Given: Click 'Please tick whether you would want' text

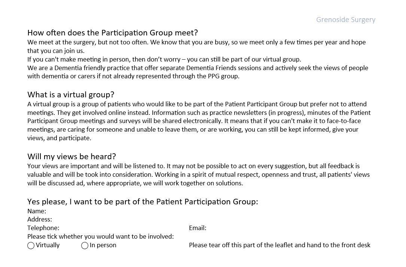Looking at the screenshot, I should (x=100, y=236).
